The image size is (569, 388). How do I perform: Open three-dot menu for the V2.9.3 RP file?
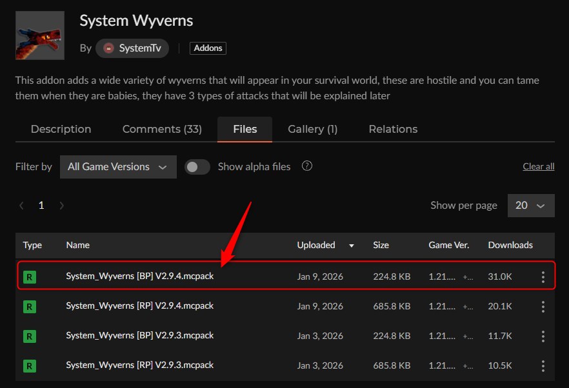point(543,365)
